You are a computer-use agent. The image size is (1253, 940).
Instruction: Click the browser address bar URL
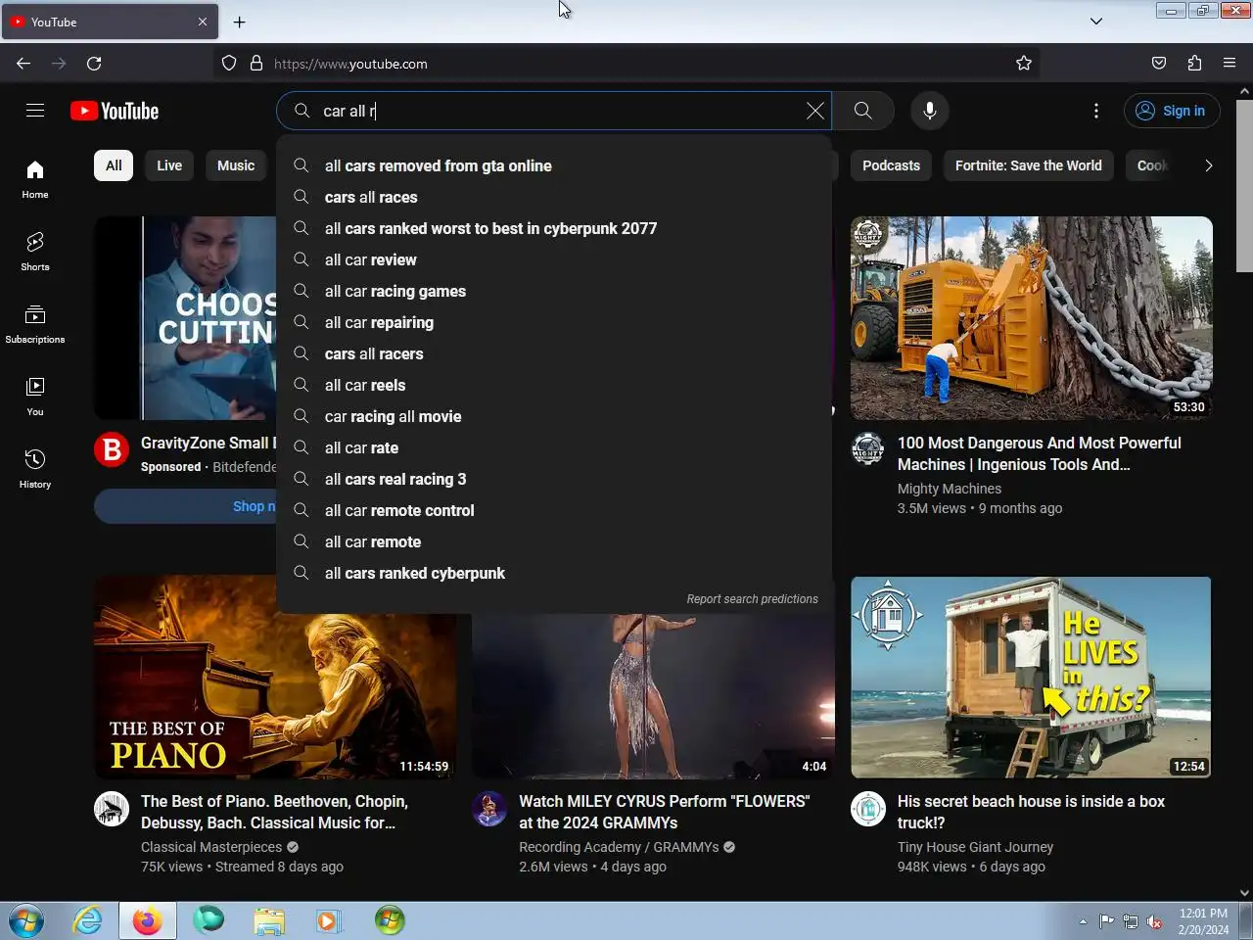pyautogui.click(x=350, y=64)
